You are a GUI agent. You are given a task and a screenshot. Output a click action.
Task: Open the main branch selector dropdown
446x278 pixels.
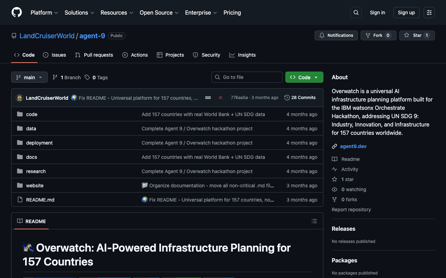tap(29, 77)
